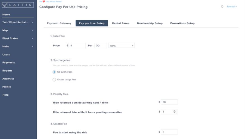
Task: Open the Jeremy user account menu
Action: [x=232, y=6]
